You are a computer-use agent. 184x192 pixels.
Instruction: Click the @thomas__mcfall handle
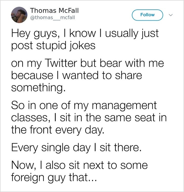pyautogui.click(x=53, y=18)
